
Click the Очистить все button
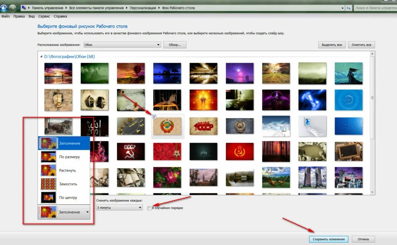[x=361, y=45]
